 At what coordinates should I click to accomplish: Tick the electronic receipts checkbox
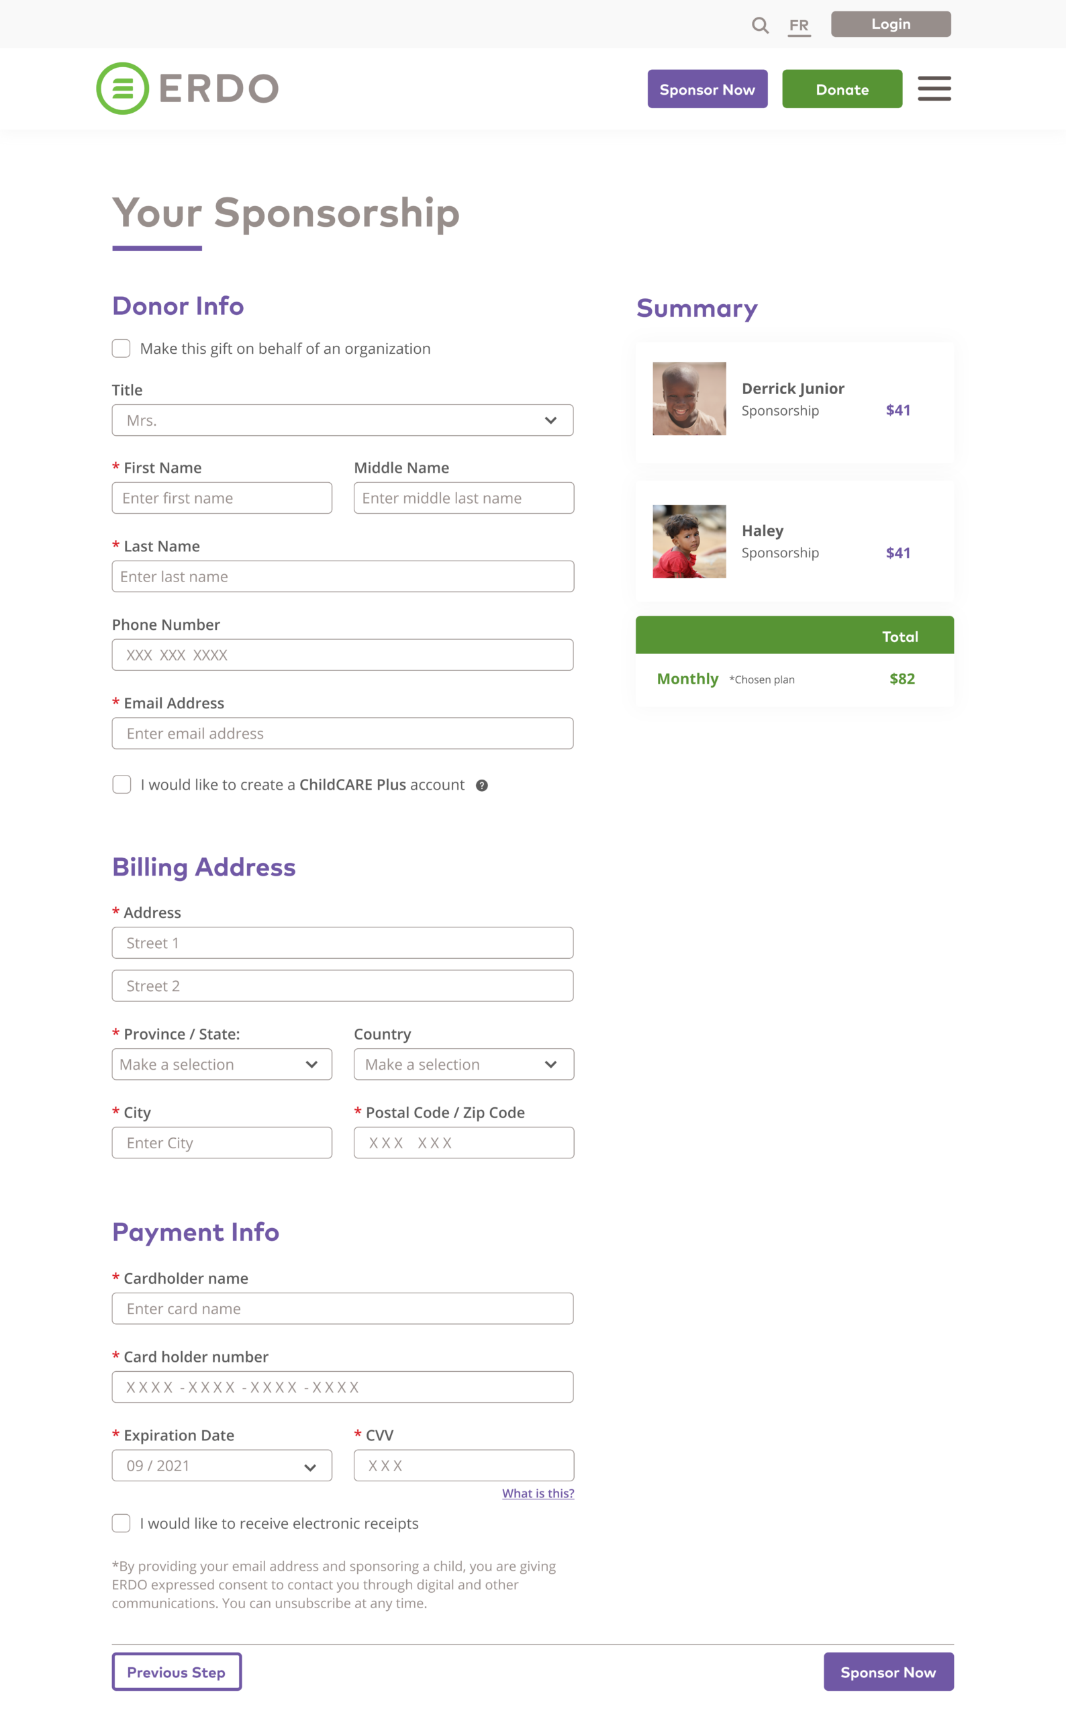coord(122,1523)
